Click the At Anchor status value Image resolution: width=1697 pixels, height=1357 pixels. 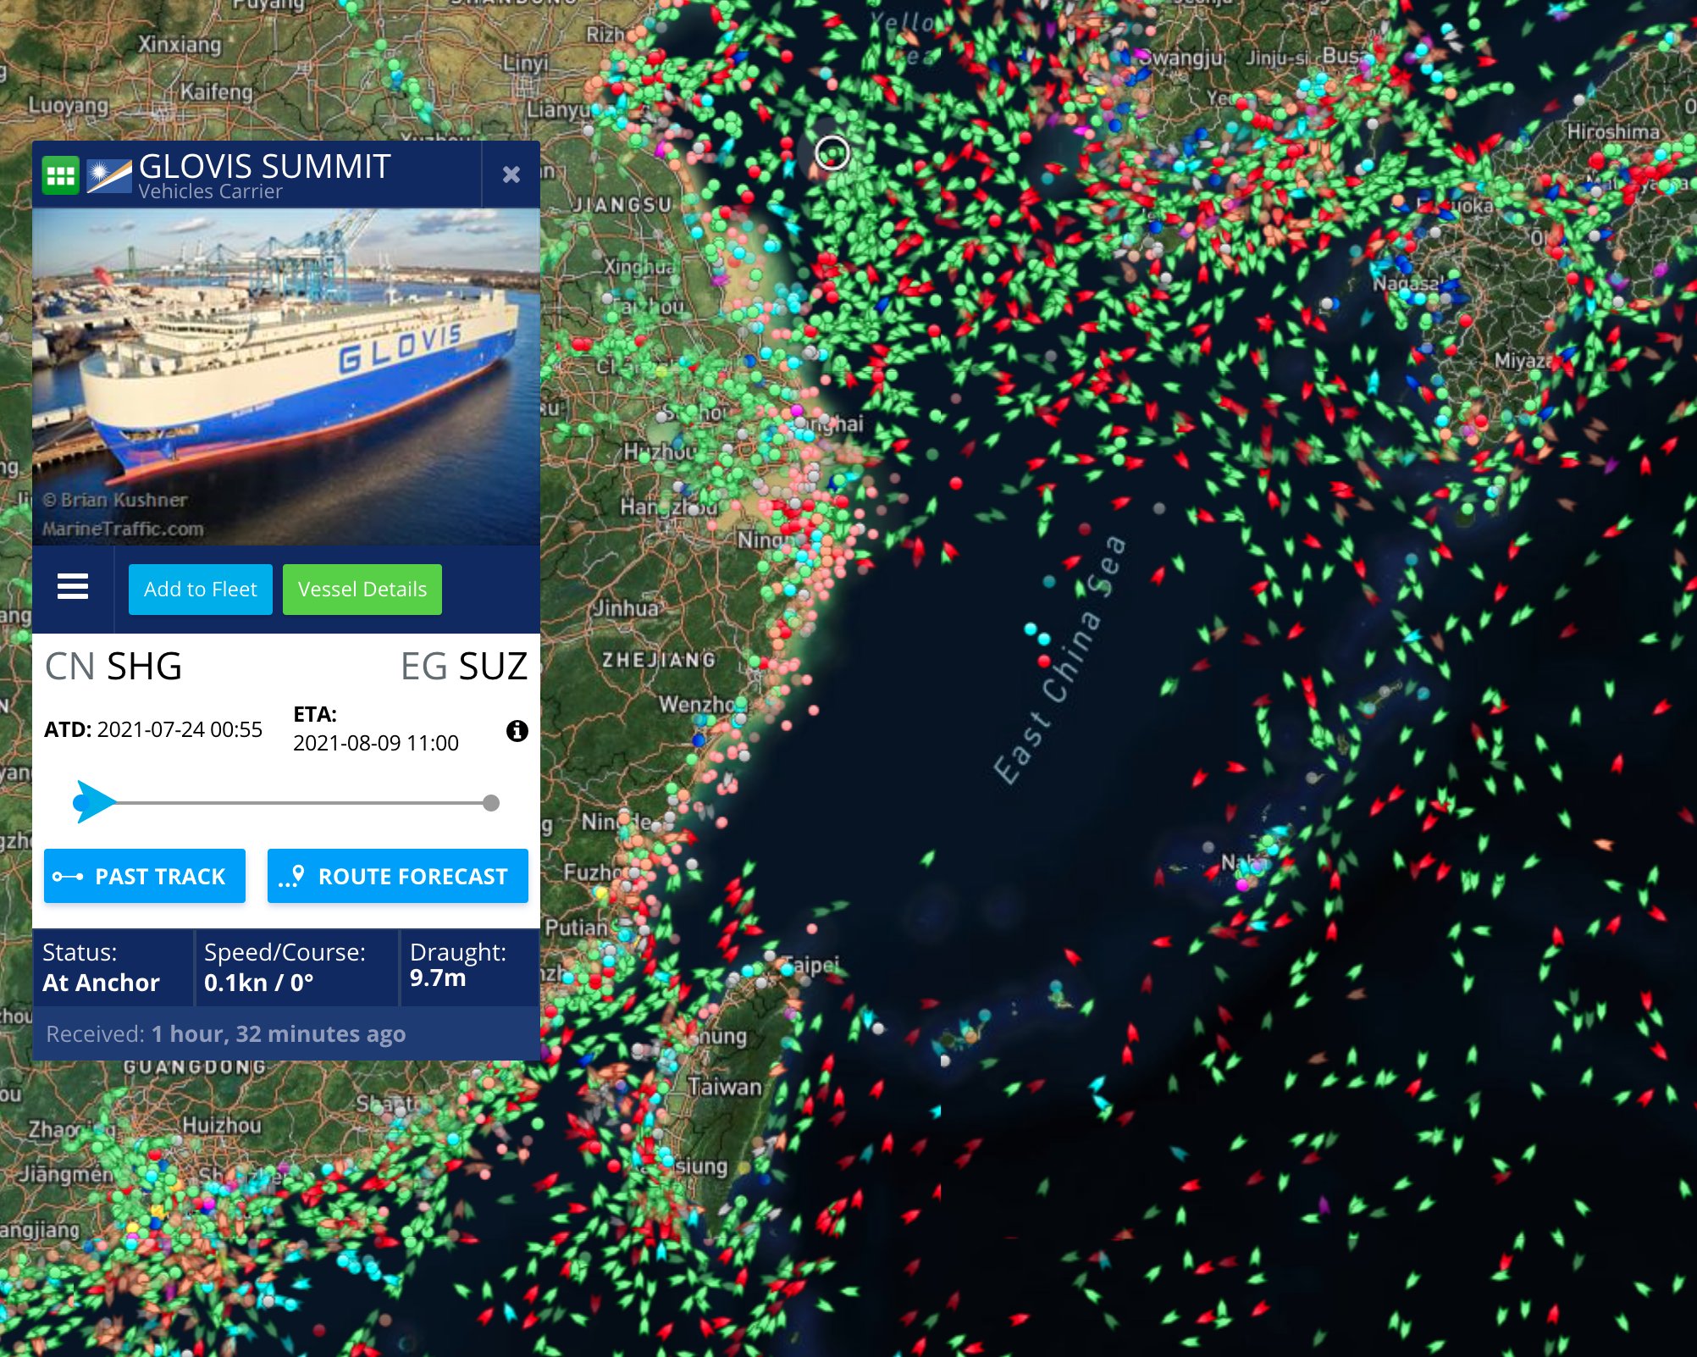tap(101, 983)
